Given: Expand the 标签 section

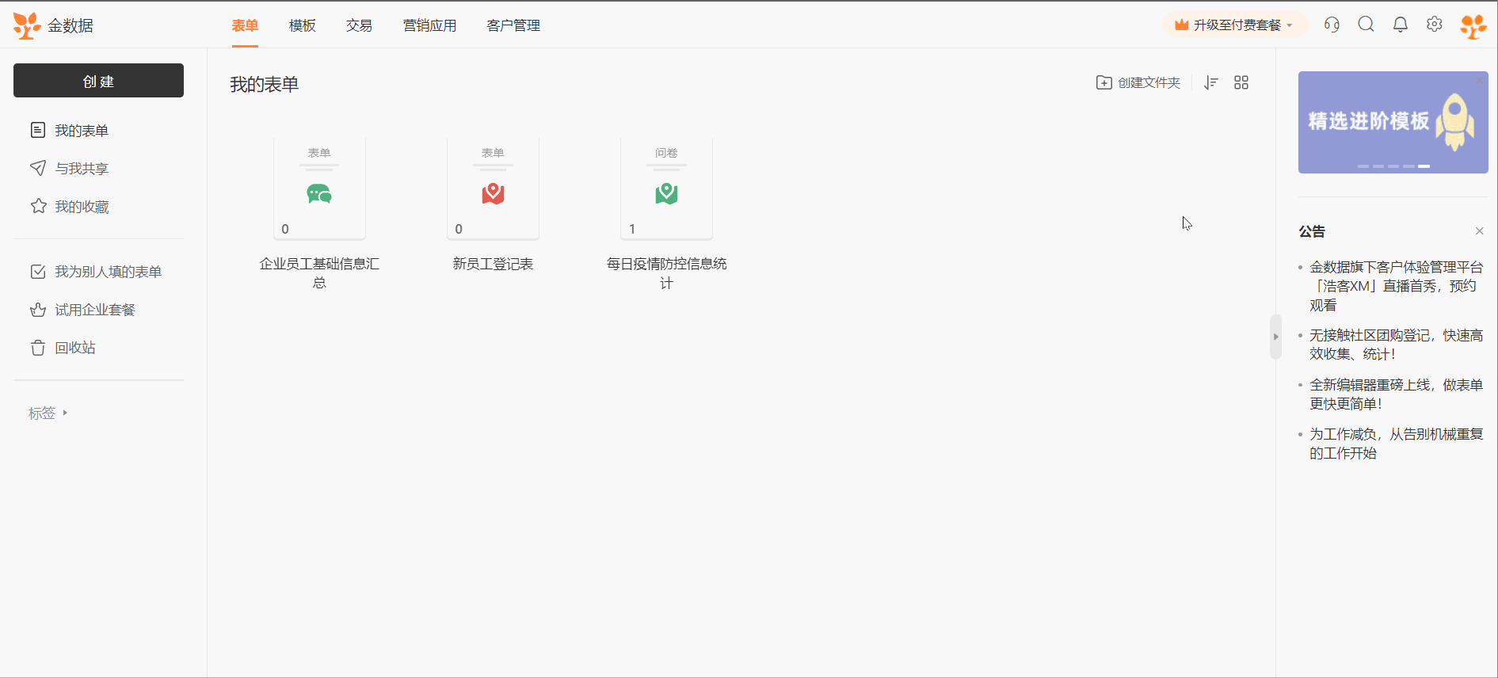Looking at the screenshot, I should (x=48, y=413).
